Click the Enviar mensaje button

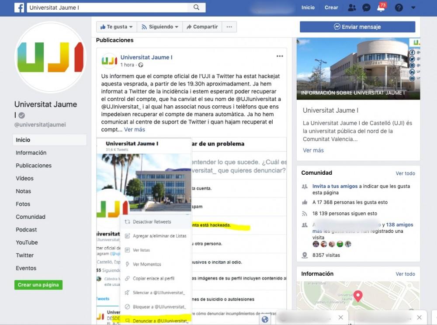[357, 27]
